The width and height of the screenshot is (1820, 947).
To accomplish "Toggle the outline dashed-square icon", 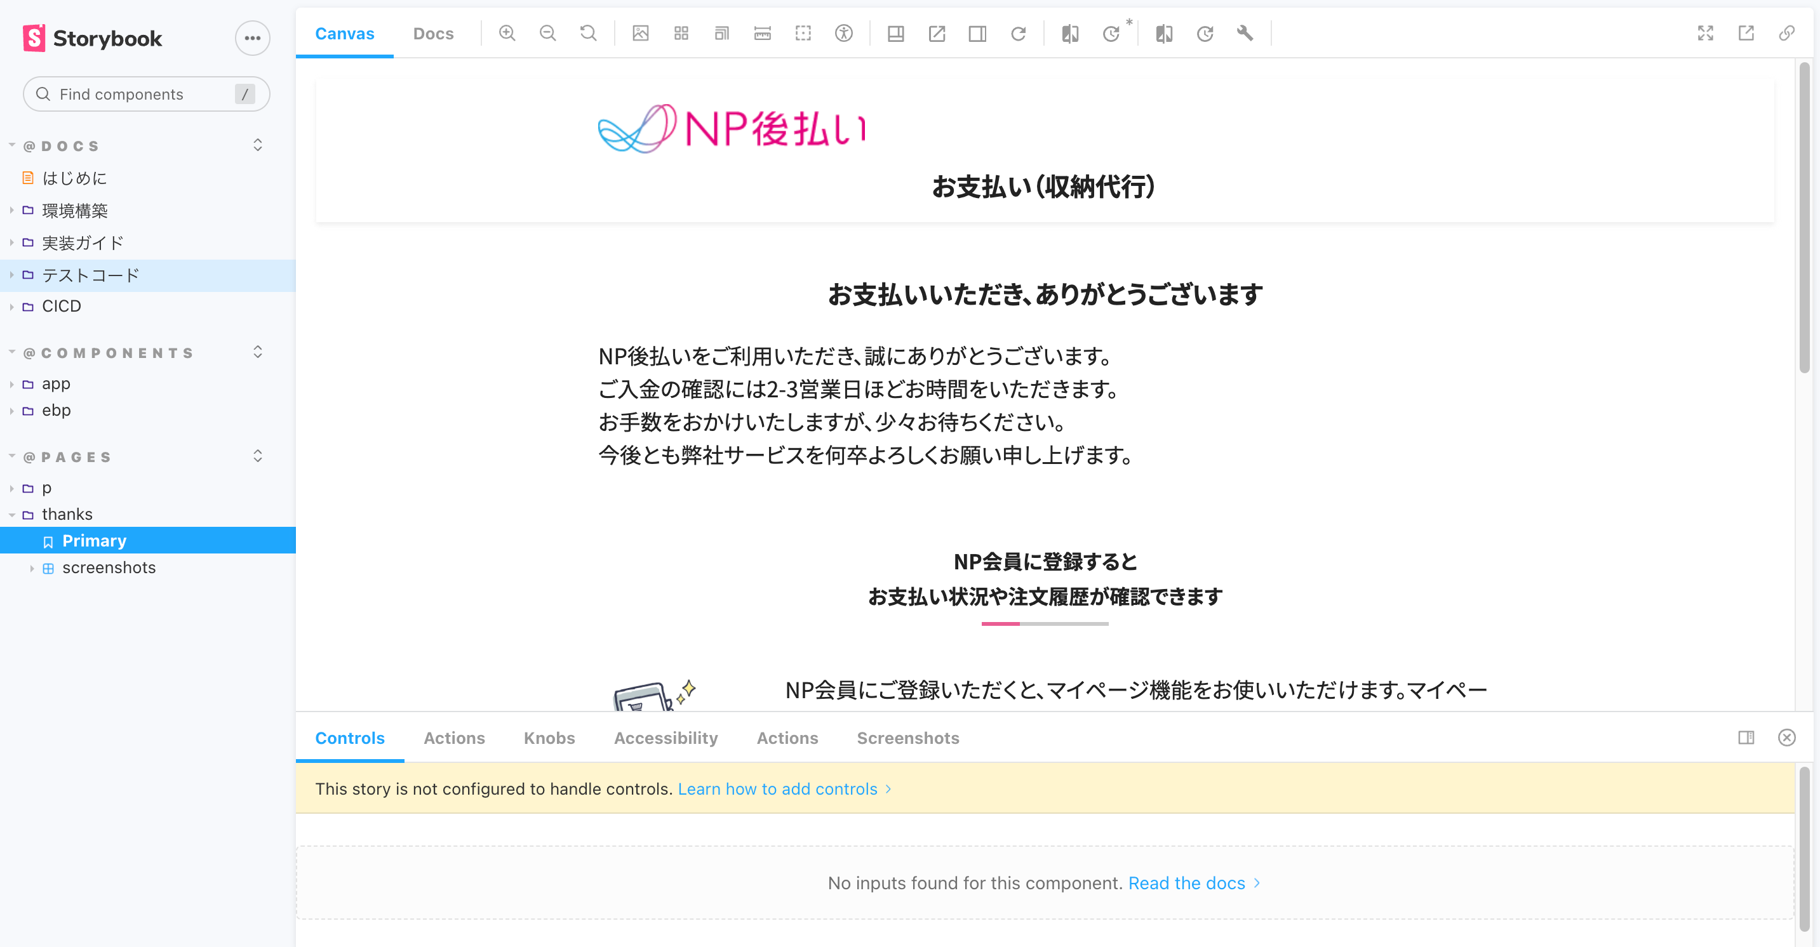I will point(803,33).
